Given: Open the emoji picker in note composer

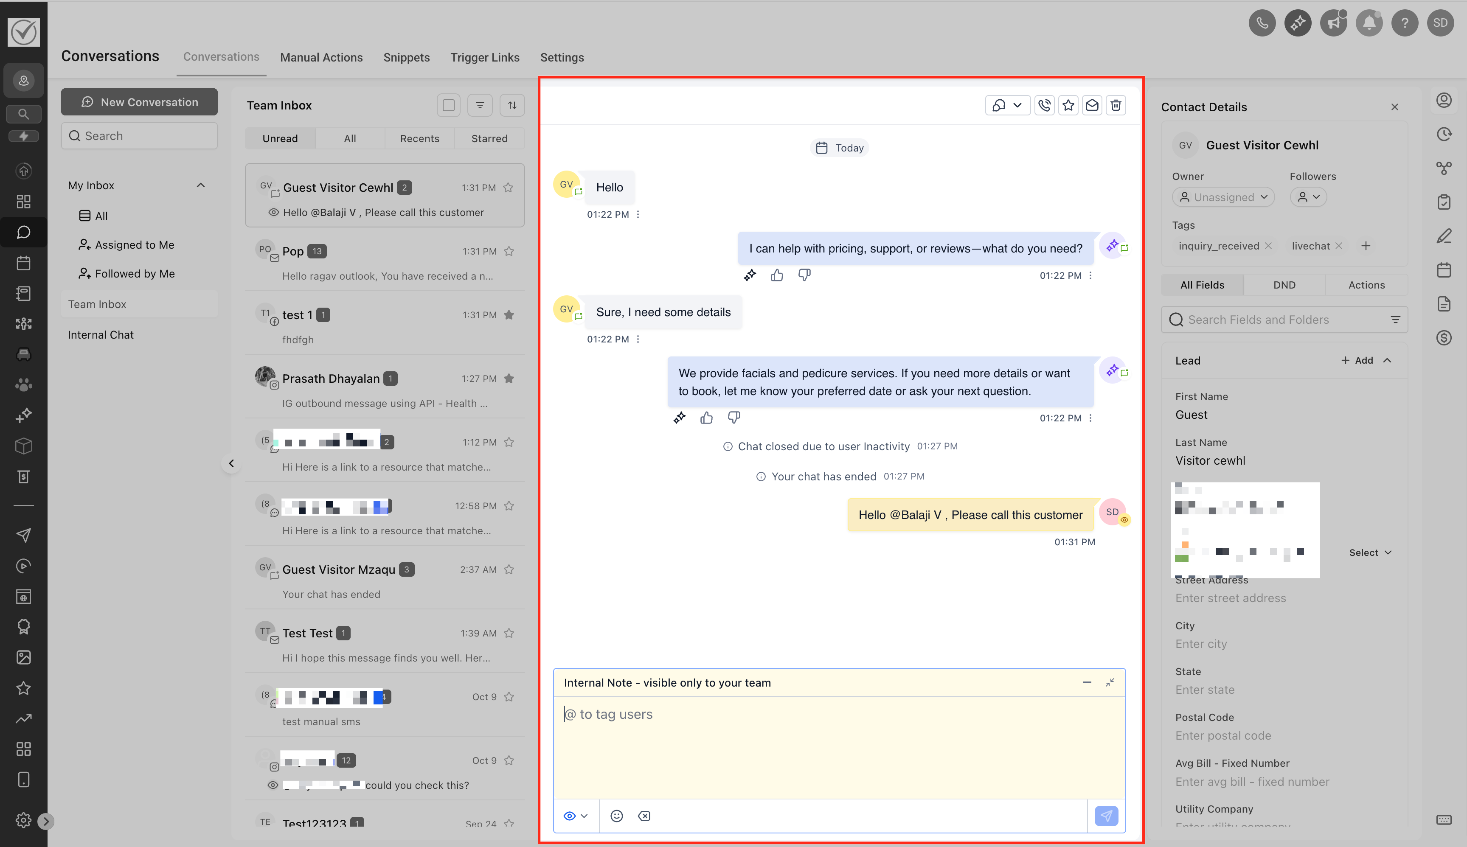Looking at the screenshot, I should tap(617, 816).
